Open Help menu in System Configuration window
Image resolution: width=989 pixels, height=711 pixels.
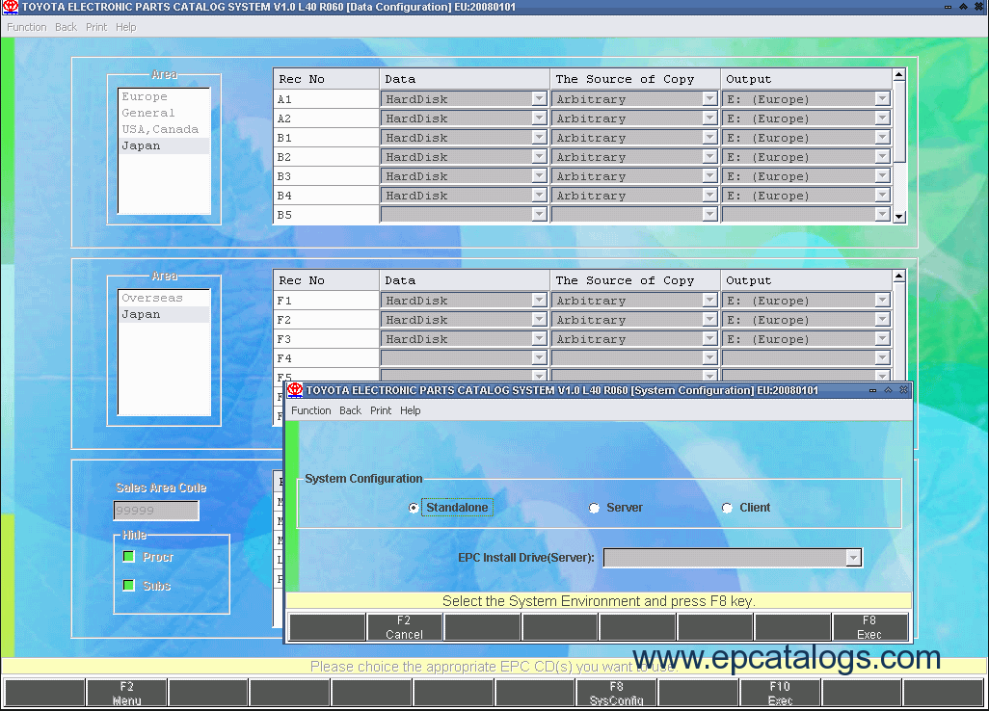click(410, 410)
